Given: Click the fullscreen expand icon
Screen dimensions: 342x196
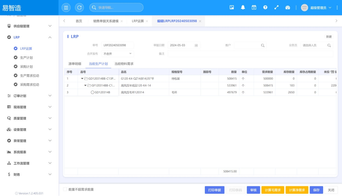Looking at the screenshot, I should coord(277,8).
